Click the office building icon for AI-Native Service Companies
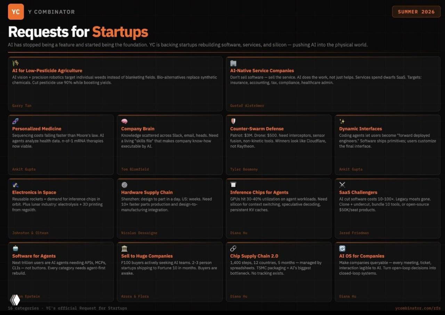This screenshot has width=445, height=315. [x=233, y=63]
